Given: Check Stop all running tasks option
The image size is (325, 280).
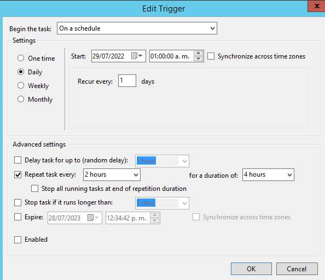Looking at the screenshot, I should coord(34,189).
